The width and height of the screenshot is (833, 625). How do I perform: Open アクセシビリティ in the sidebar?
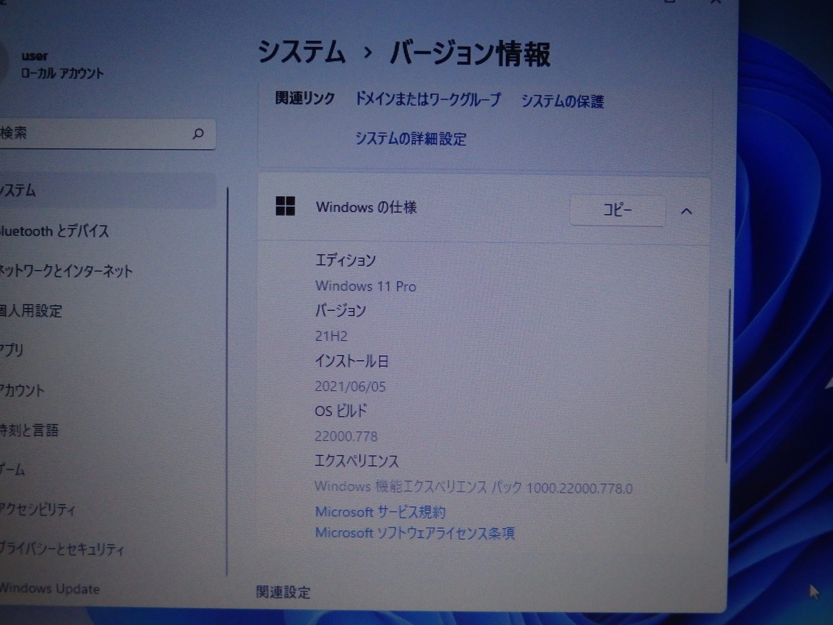[38, 510]
